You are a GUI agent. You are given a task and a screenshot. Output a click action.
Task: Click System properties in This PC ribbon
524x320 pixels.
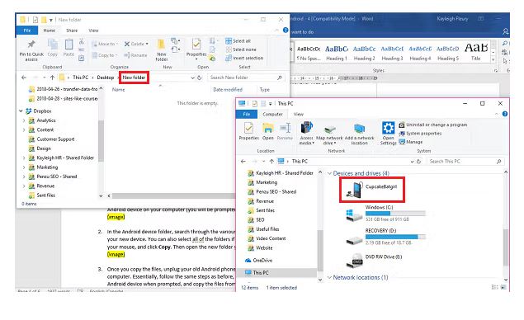coord(420,134)
